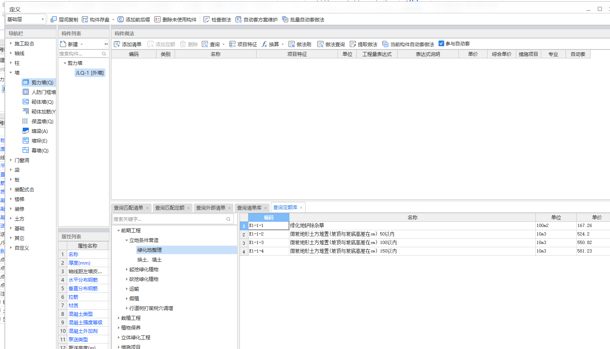Collapse 前期工程 tree node

coord(118,230)
